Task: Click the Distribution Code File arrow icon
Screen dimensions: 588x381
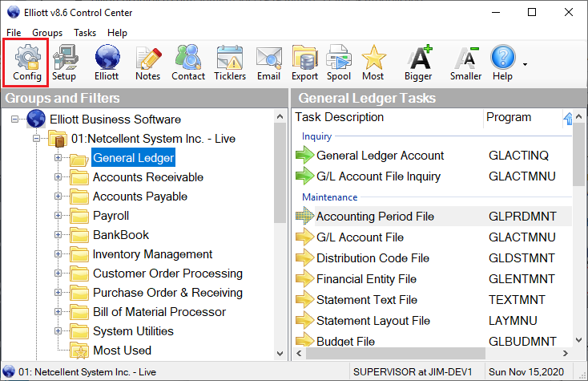Action: coord(304,258)
